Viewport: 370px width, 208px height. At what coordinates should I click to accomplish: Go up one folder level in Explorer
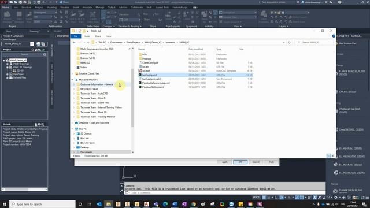click(88, 42)
